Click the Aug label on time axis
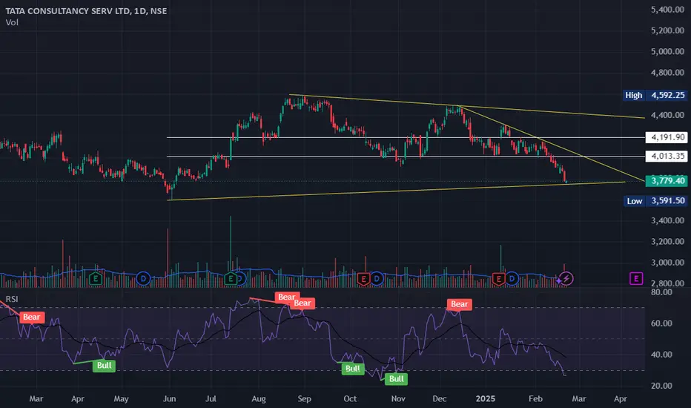The height and width of the screenshot is (408, 691). [258, 399]
